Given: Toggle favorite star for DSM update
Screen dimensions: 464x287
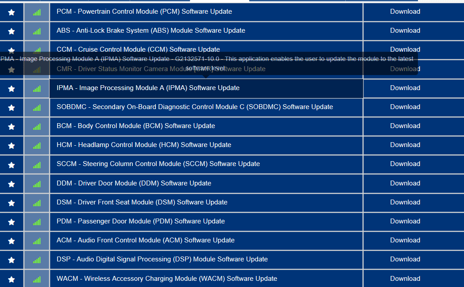Looking at the screenshot, I should [x=12, y=203].
